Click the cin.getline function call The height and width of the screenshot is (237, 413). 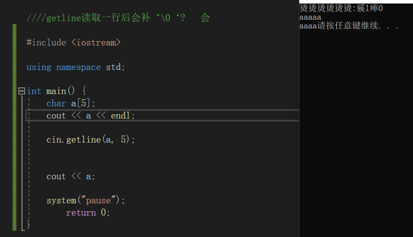(90, 140)
